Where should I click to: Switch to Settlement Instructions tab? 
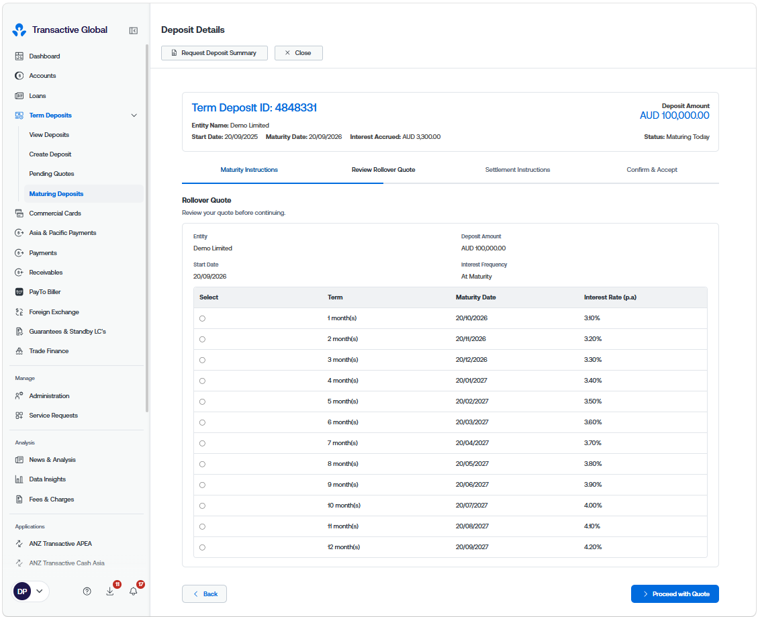[518, 170]
